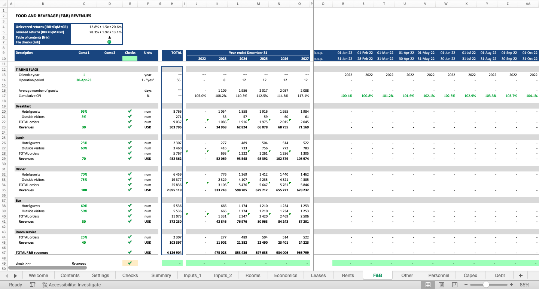Switch to Page Break Preview view
This screenshot has width=539, height=289.
point(454,285)
